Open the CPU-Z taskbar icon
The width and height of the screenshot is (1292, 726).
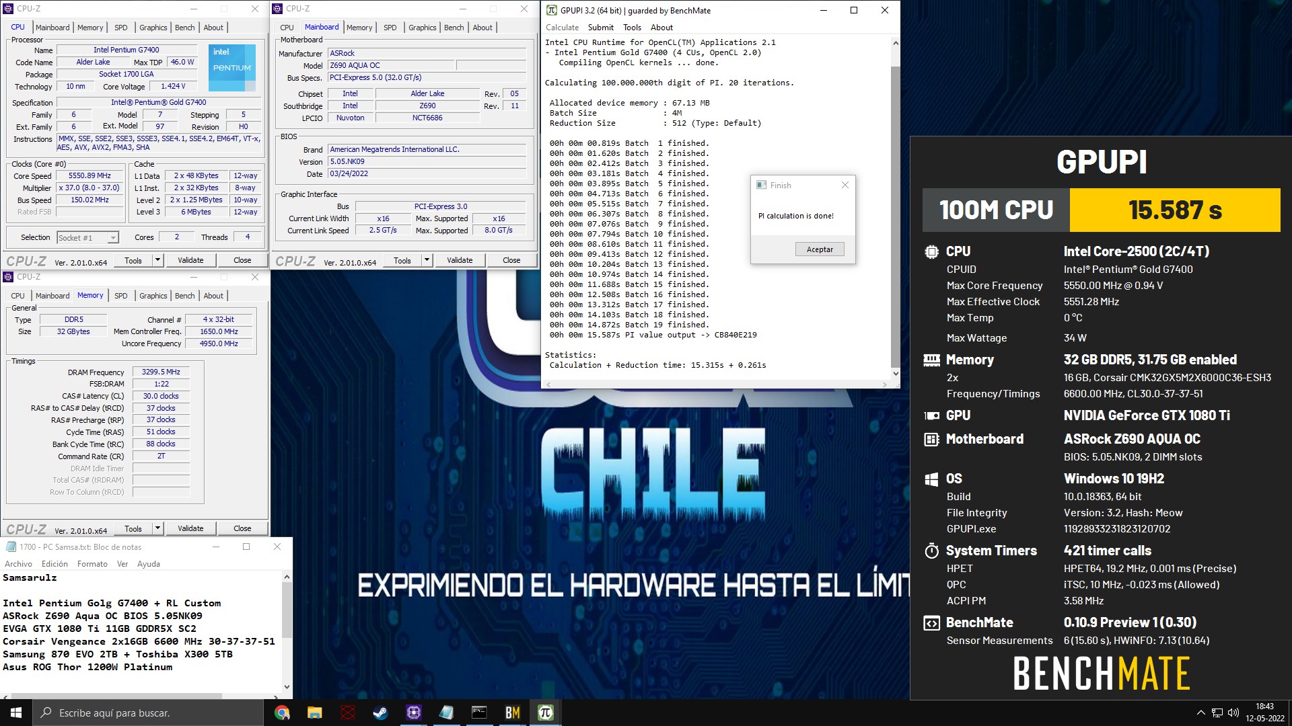click(x=413, y=713)
